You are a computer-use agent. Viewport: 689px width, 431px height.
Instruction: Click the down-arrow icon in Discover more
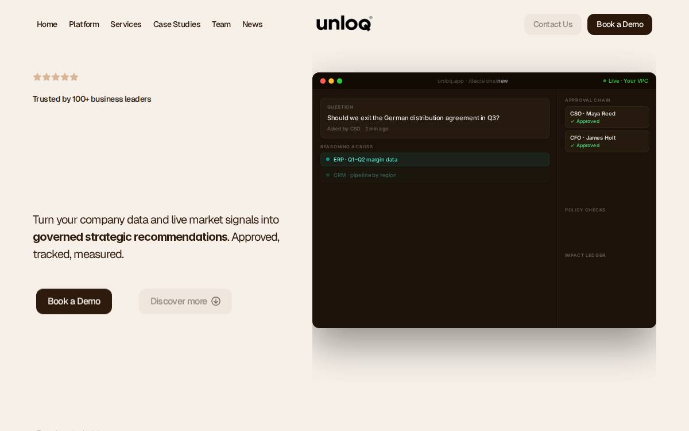pos(216,301)
